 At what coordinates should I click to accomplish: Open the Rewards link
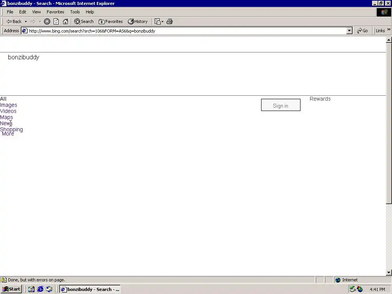320,99
